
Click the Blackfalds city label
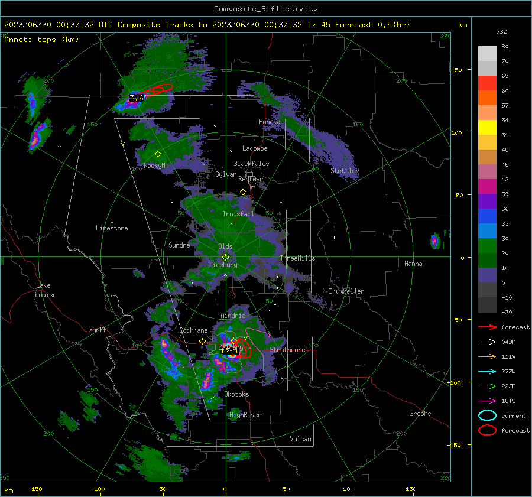tap(251, 164)
